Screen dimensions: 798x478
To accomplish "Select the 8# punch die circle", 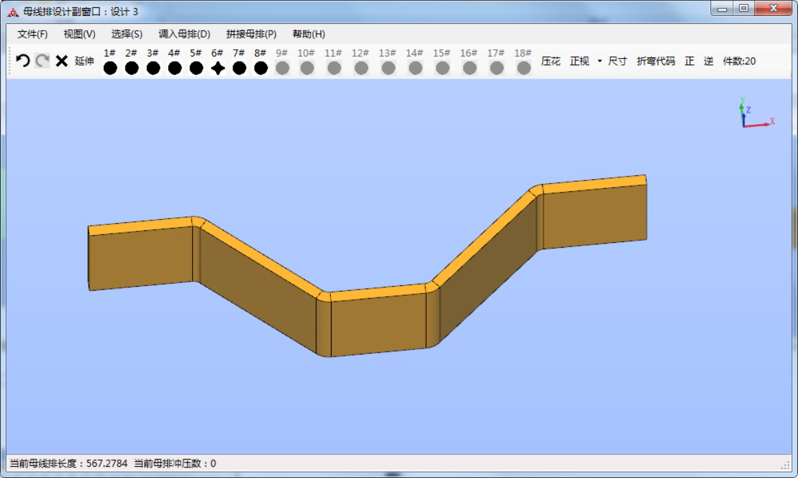I will (260, 68).
